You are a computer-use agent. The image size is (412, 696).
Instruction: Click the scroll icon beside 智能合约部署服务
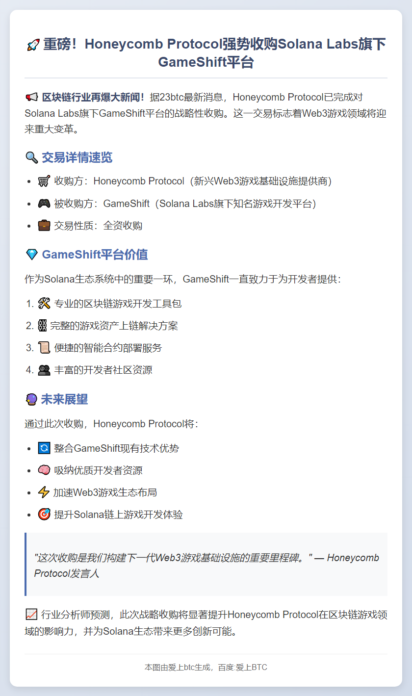pyautogui.click(x=44, y=348)
